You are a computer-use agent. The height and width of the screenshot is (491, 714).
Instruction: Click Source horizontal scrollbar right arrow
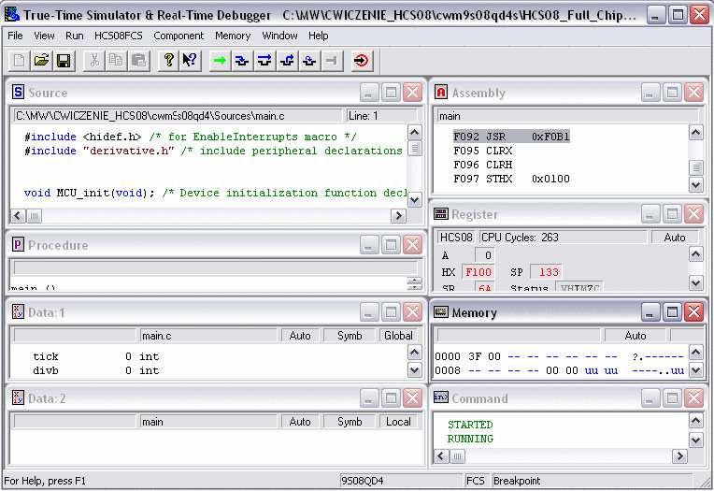pyautogui.click(x=398, y=216)
